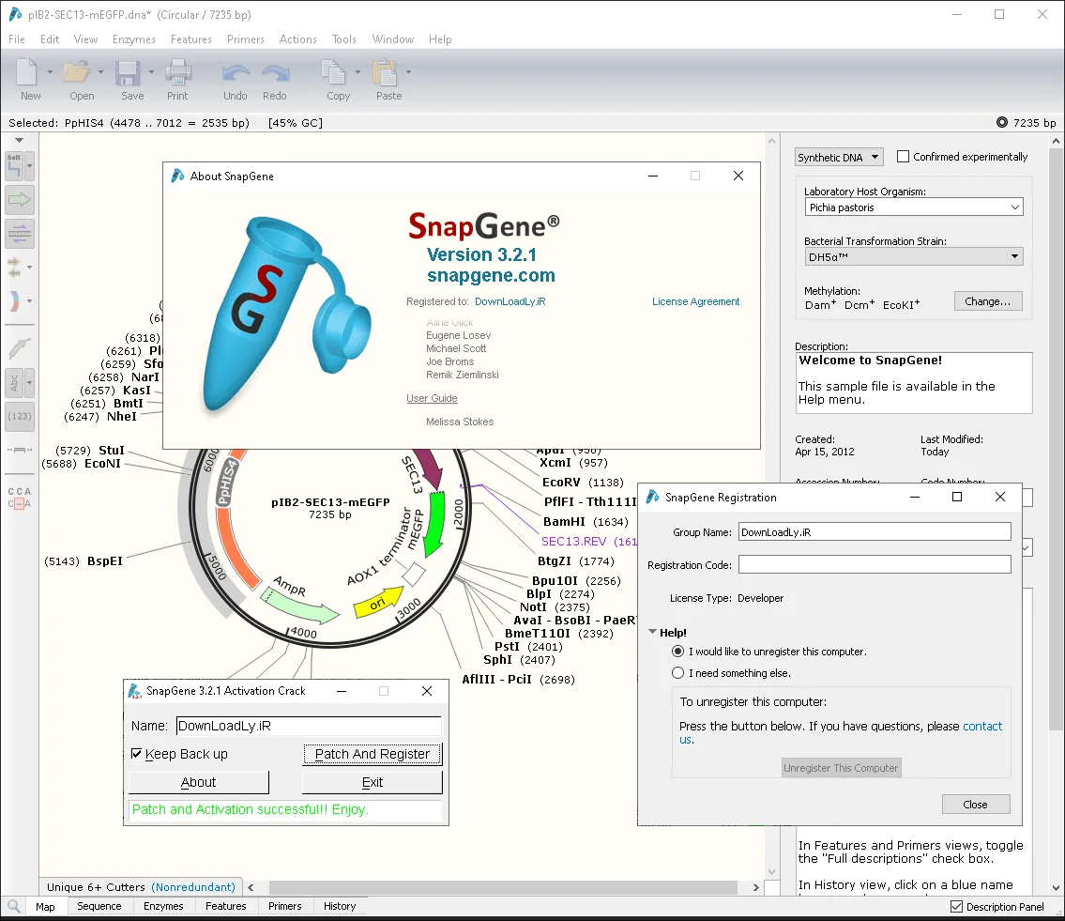Open the Primers menu
This screenshot has width=1065, height=921.
[245, 39]
